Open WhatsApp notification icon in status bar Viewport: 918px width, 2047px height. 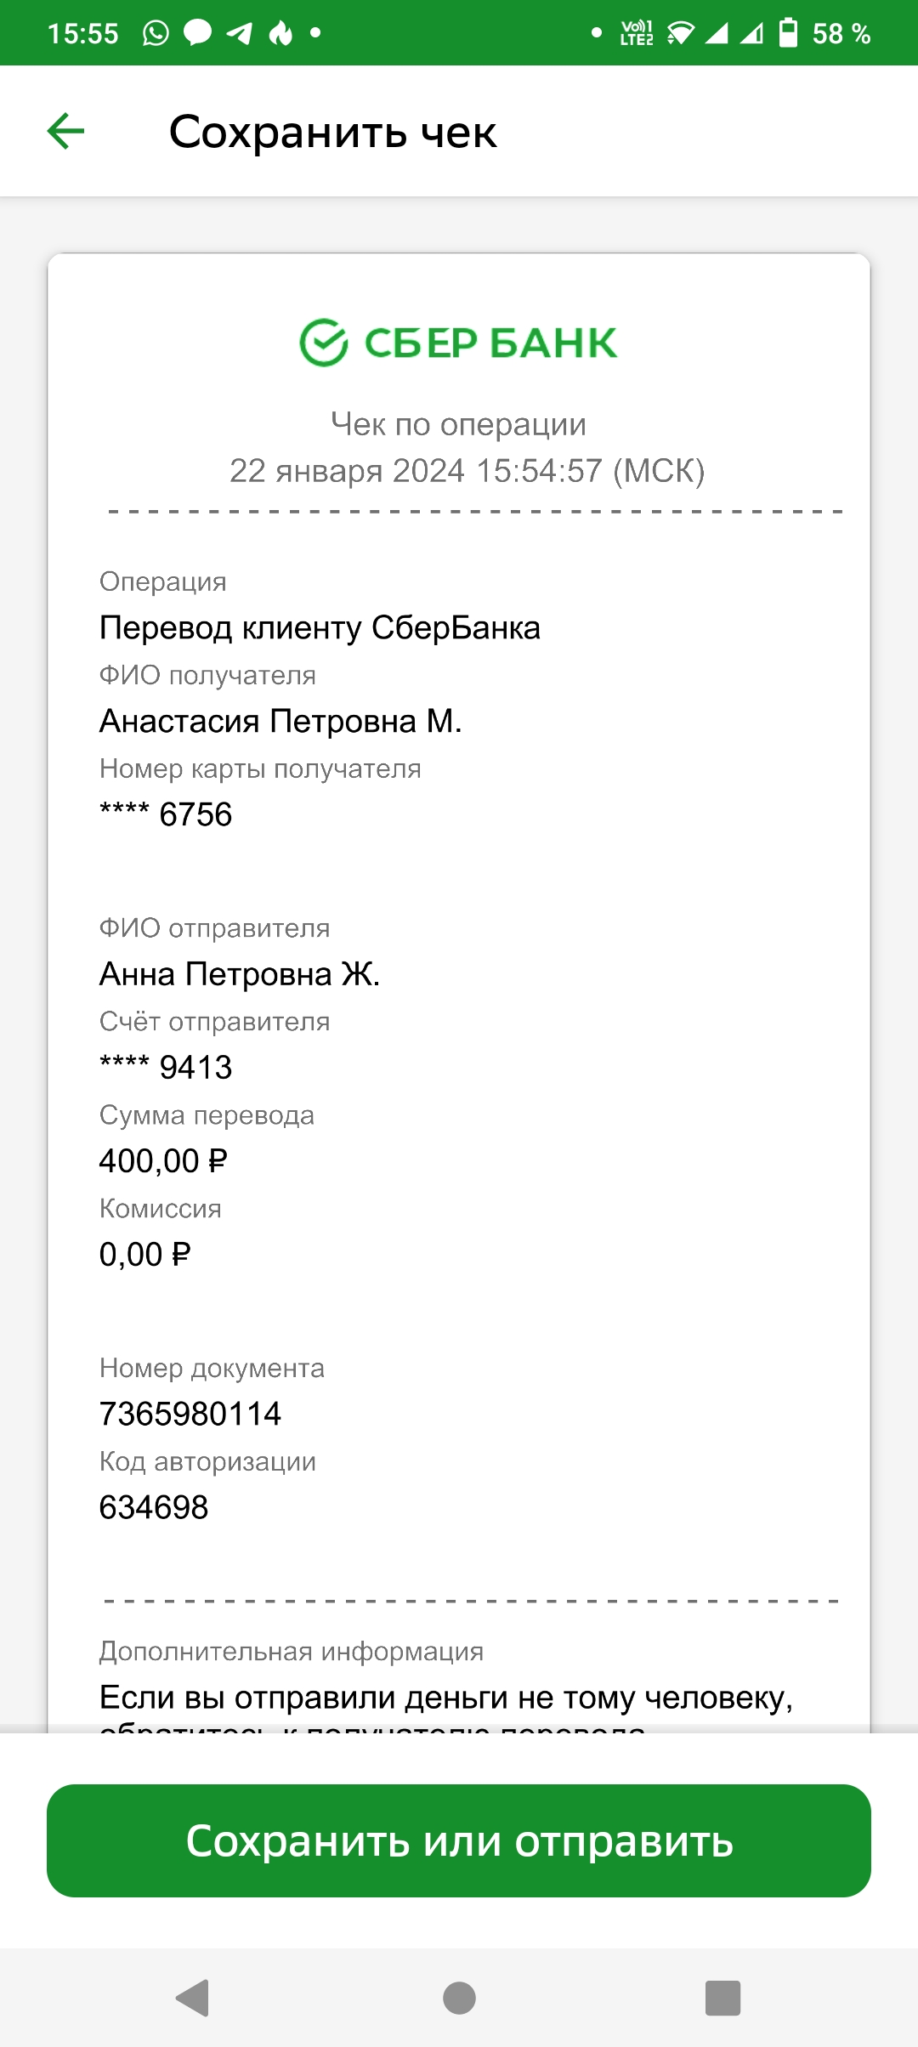click(156, 33)
